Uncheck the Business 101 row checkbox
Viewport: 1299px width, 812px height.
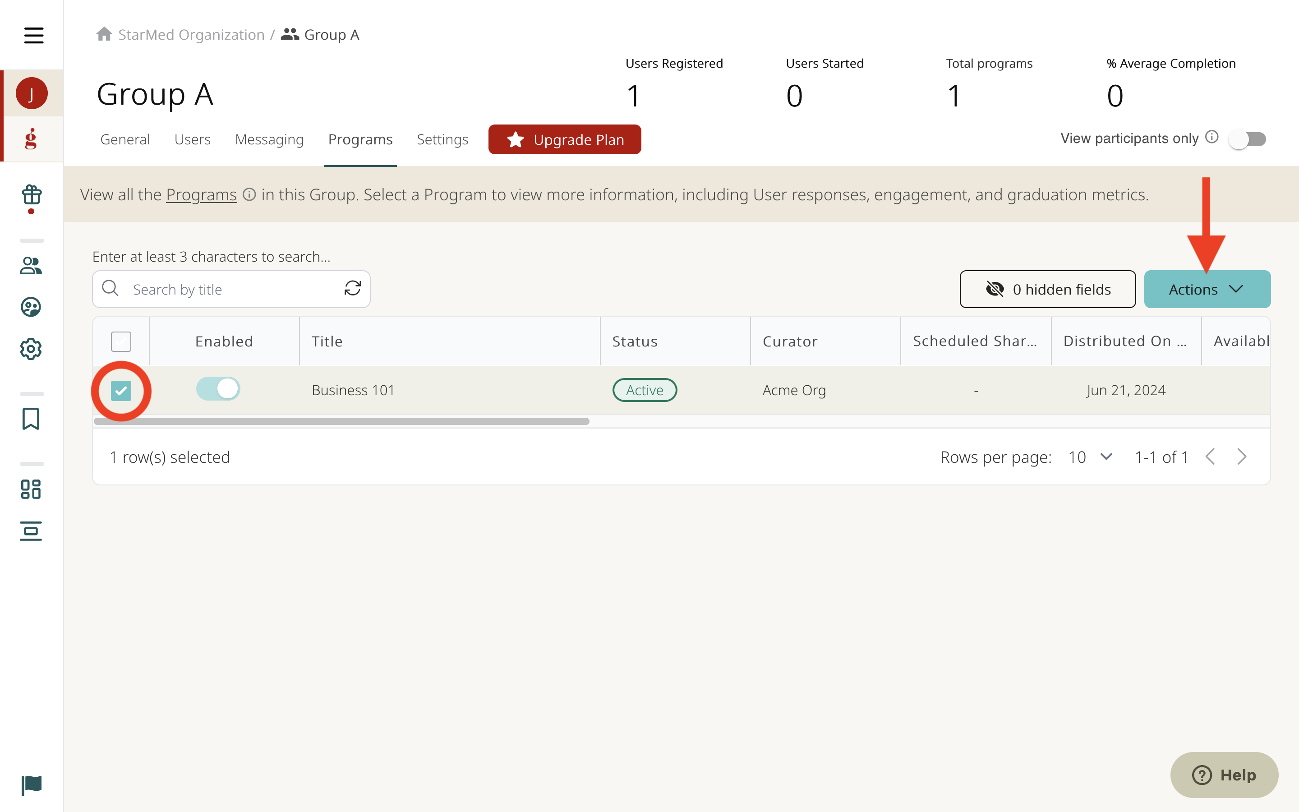coord(121,391)
